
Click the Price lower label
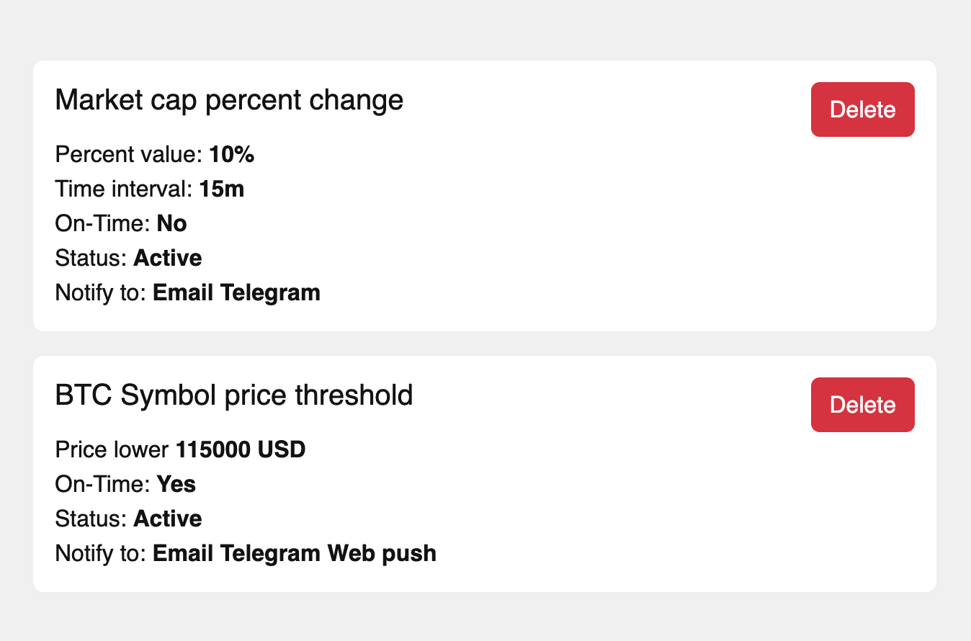point(112,450)
